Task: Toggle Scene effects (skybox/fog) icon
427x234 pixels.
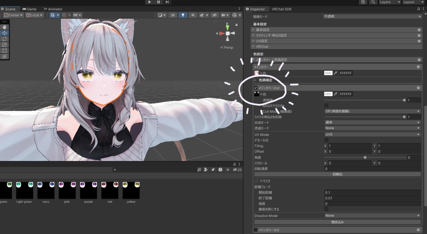Action: click(202, 15)
